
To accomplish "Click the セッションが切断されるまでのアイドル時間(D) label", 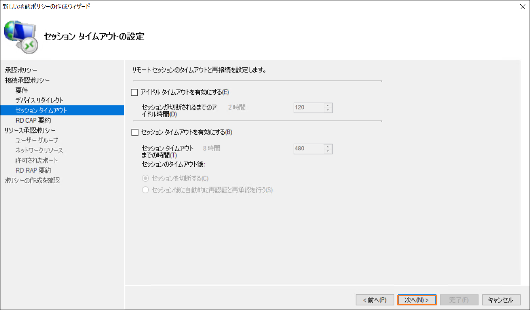I will click(179, 111).
